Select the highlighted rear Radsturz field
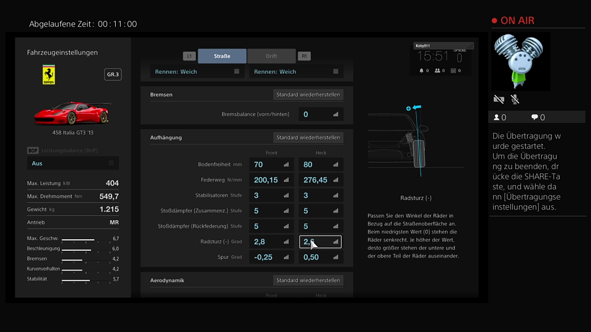Image resolution: width=591 pixels, height=332 pixels. (320, 242)
